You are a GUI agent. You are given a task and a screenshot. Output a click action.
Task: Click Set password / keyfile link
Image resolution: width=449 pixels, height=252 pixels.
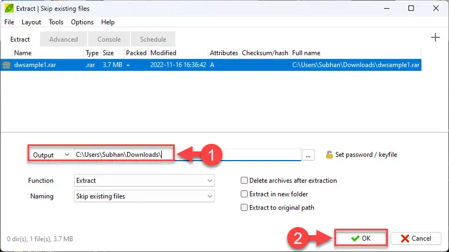[366, 155]
